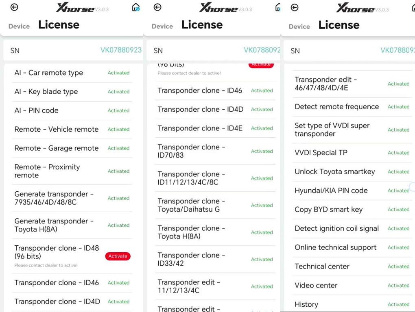Open home icon in the left screenshot

pyautogui.click(x=136, y=7)
